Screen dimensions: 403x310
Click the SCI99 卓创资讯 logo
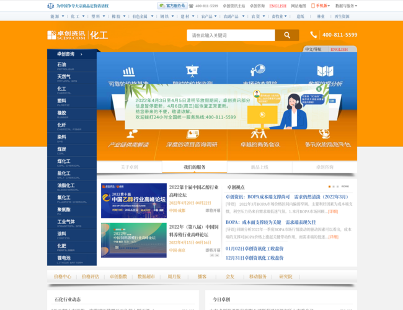pos(66,35)
